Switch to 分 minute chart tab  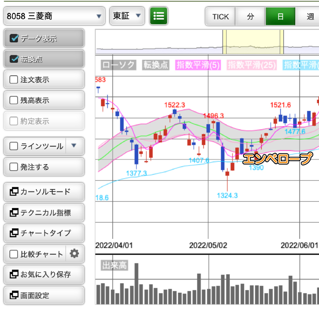click(x=250, y=17)
